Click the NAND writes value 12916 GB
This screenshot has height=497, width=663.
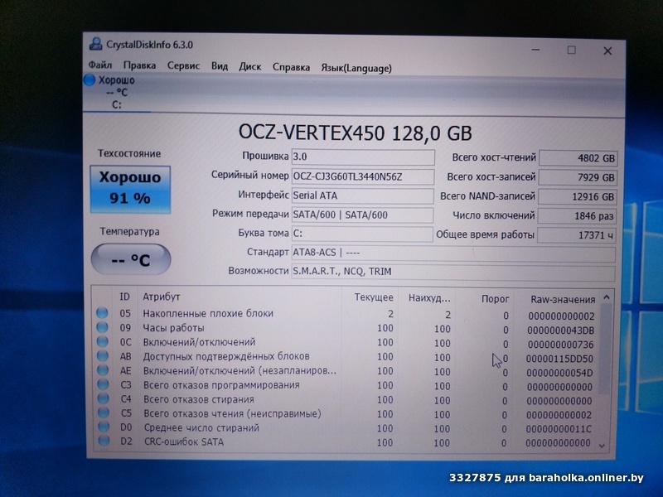click(x=577, y=197)
